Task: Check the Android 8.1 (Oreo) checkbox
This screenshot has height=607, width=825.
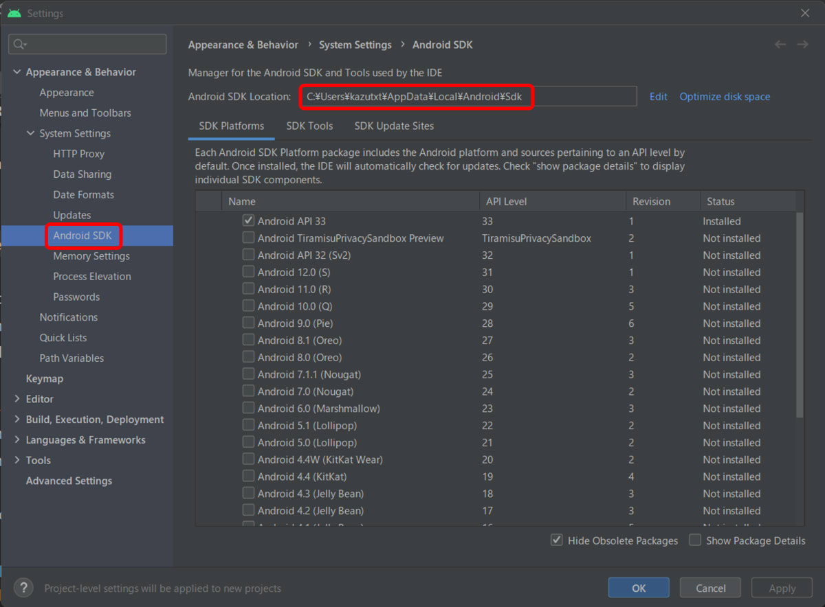Action: pos(248,341)
